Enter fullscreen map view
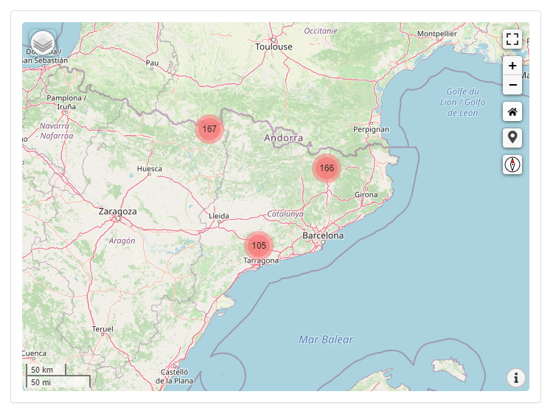Image resolution: width=553 pixels, height=414 pixels. [x=512, y=39]
